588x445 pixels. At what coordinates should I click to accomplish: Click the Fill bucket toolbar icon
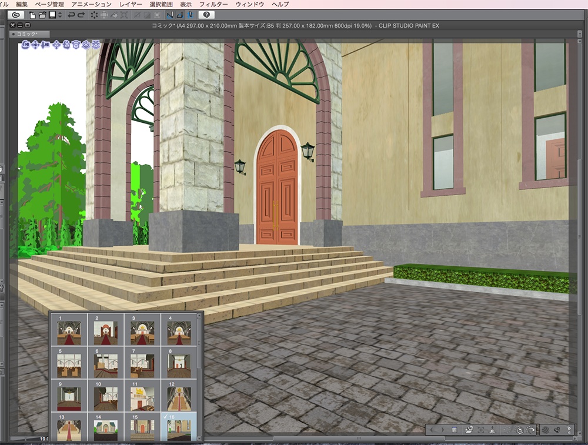tap(114, 15)
